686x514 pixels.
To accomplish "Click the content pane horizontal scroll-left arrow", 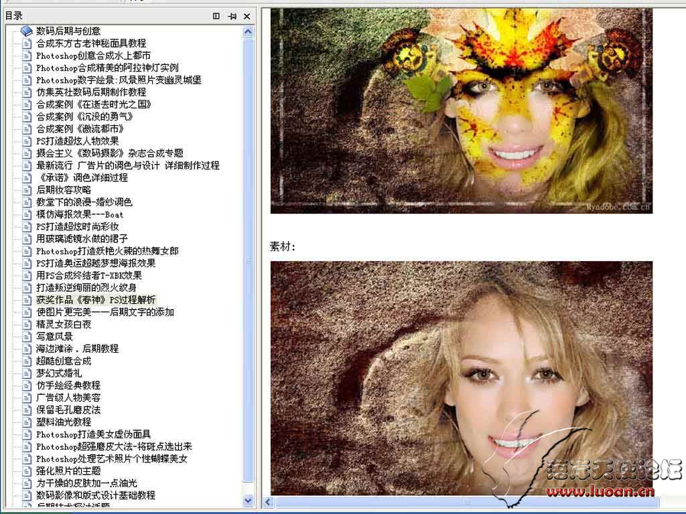I will [x=268, y=502].
